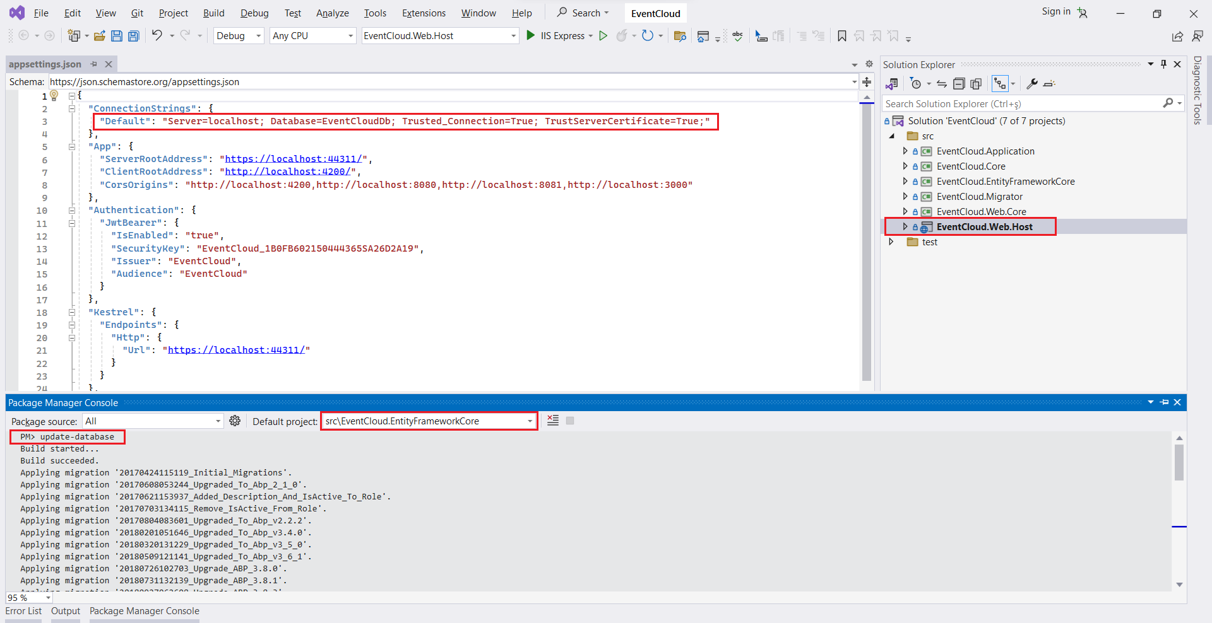Expand the EventCloud.Application project node
The width and height of the screenshot is (1212, 623).
pos(905,151)
